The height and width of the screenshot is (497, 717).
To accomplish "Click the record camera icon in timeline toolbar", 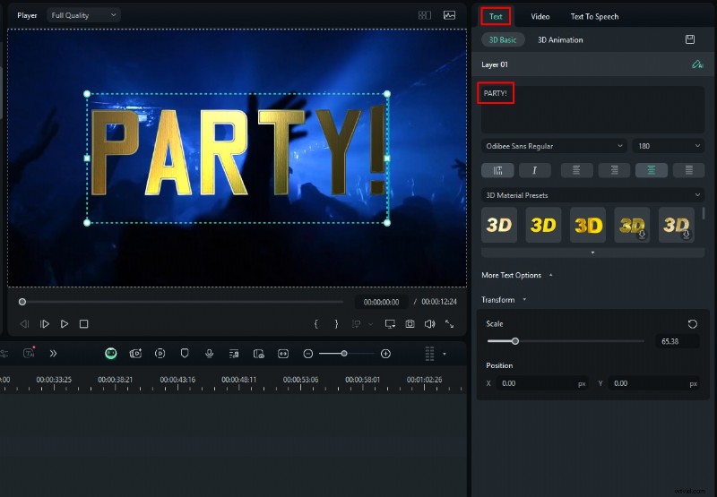I will coord(136,353).
